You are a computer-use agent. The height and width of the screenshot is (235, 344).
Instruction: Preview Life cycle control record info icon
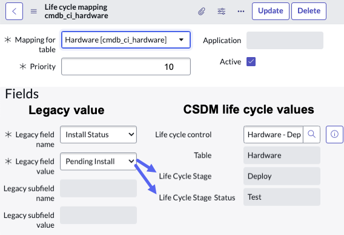(x=334, y=134)
